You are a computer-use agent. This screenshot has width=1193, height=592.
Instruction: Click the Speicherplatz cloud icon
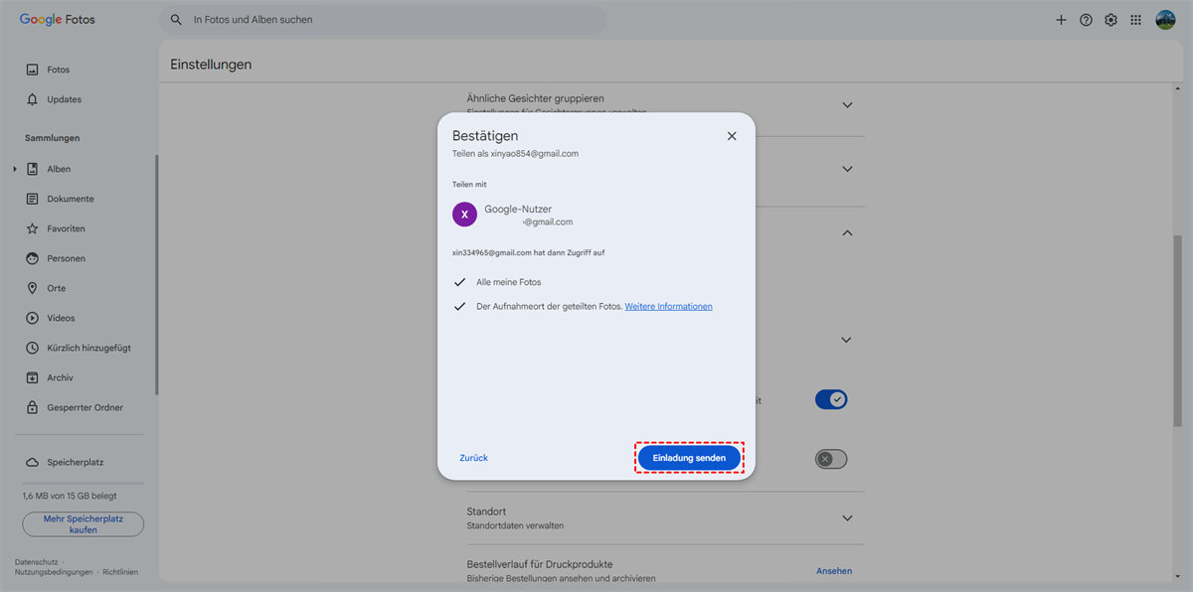pos(33,462)
